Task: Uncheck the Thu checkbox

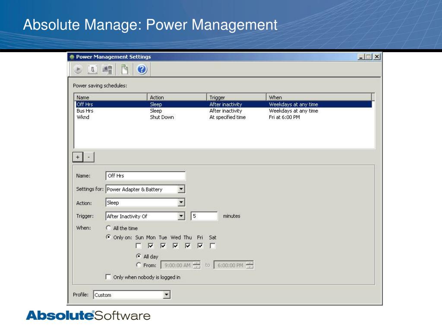Action: pyautogui.click(x=188, y=246)
